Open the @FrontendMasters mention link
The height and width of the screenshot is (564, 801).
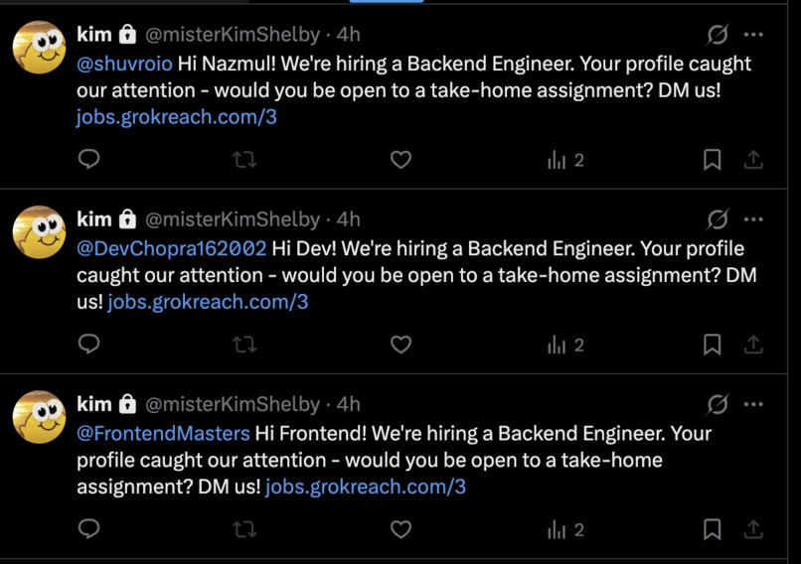coord(163,433)
